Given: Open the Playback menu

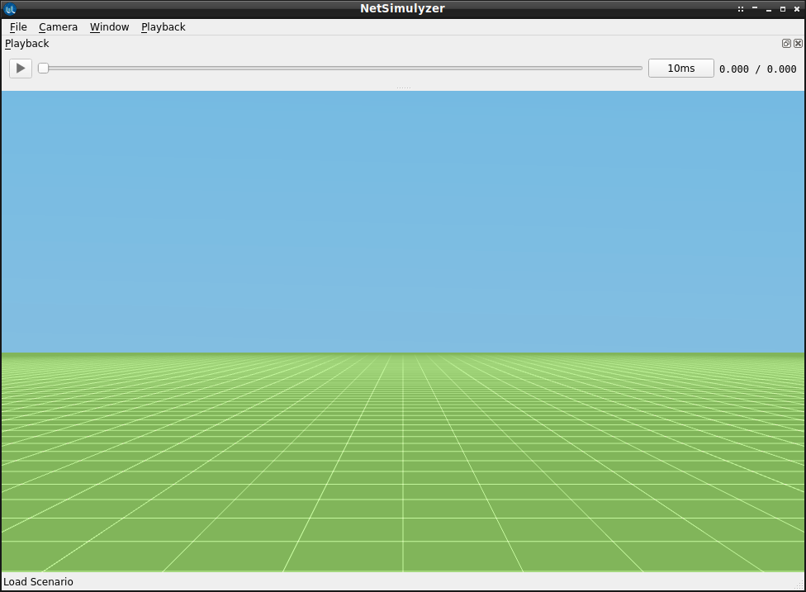Looking at the screenshot, I should coord(164,26).
